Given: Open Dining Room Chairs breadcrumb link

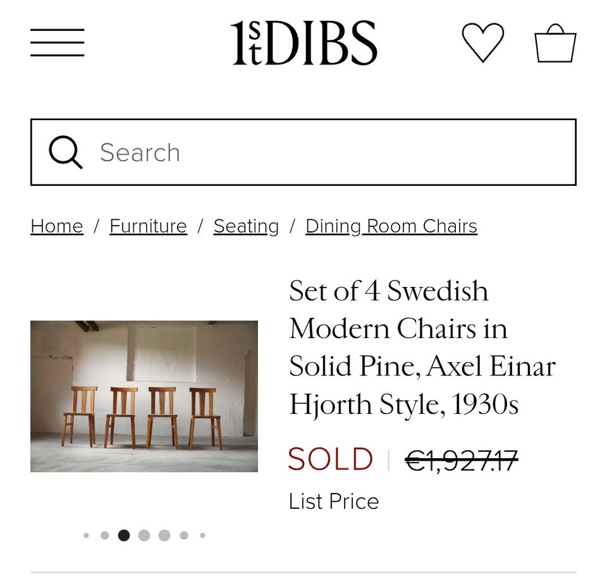Looking at the screenshot, I should click(391, 226).
